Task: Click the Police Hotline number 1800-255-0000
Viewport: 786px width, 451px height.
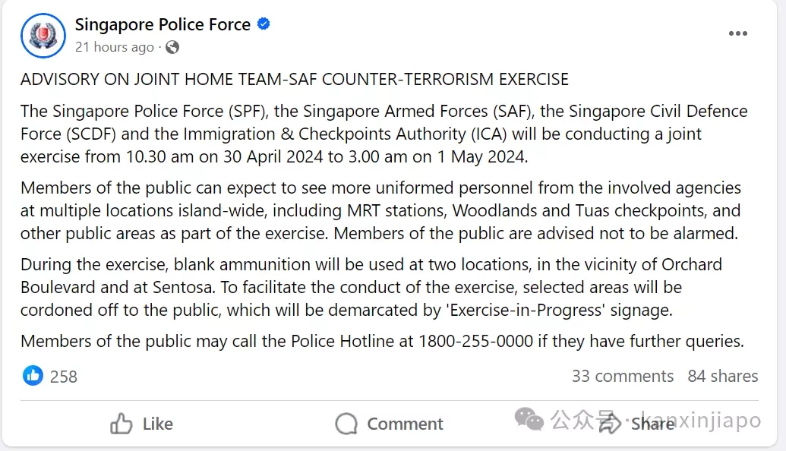Action: (475, 341)
